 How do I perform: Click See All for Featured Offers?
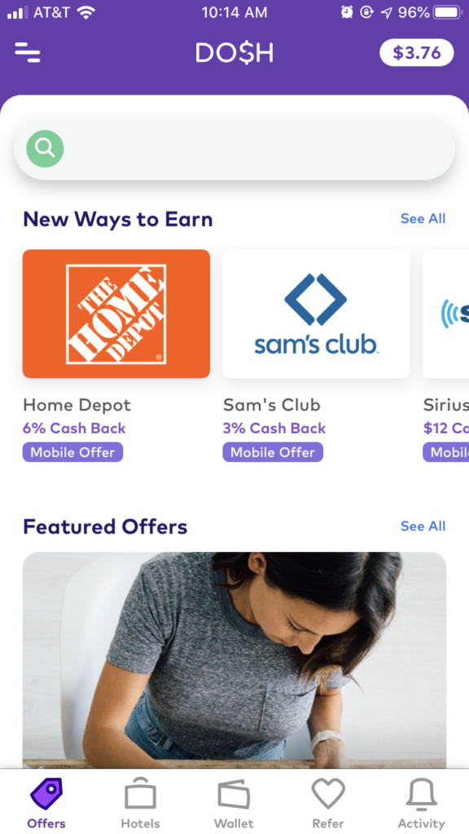click(x=423, y=526)
